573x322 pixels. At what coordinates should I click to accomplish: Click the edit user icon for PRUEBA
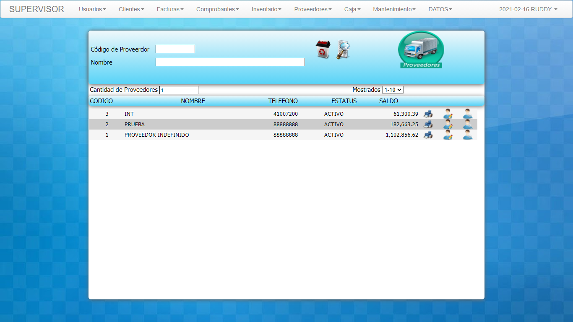(448, 125)
